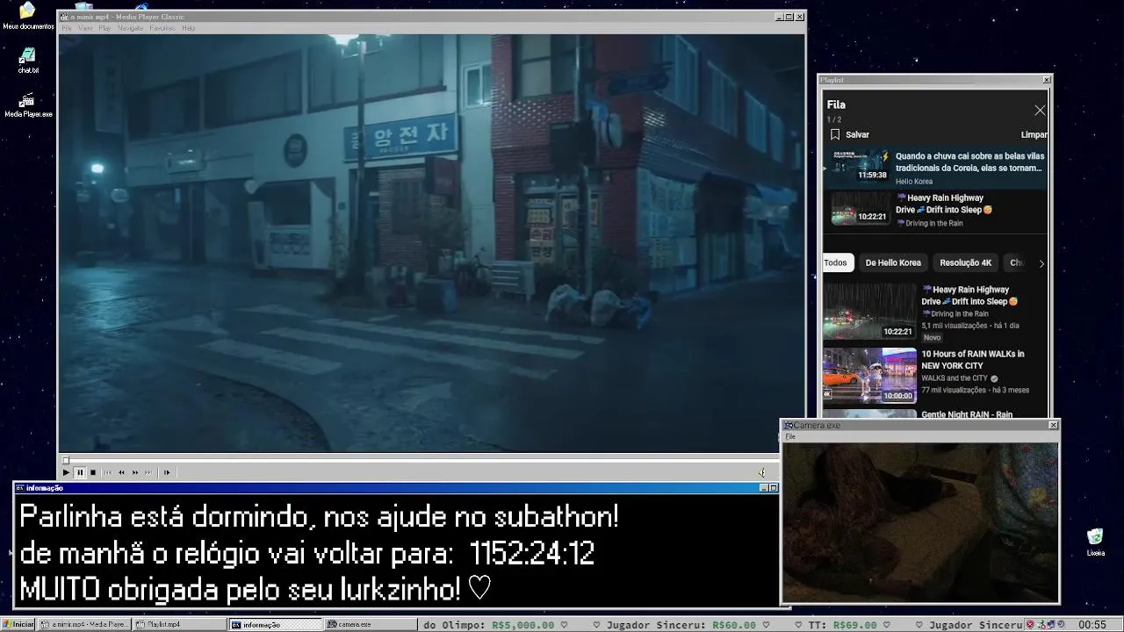Screen dimensions: 1124x632
Task: Click the volume speaker icon in Media Player
Action: (762, 472)
